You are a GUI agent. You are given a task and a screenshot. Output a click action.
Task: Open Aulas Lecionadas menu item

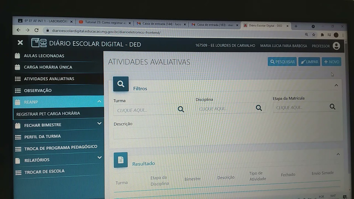coord(44,56)
